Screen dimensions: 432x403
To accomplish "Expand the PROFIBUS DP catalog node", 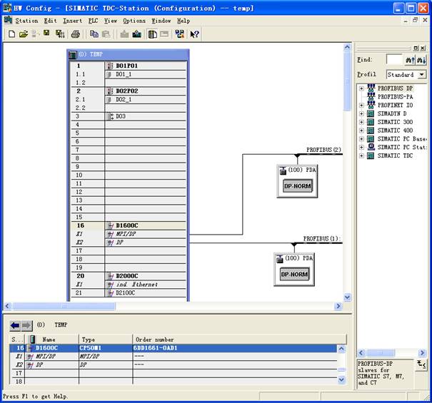I will point(362,88).
